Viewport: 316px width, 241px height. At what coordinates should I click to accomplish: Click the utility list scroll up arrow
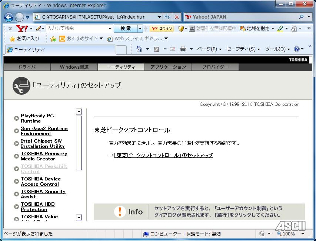[79, 111]
